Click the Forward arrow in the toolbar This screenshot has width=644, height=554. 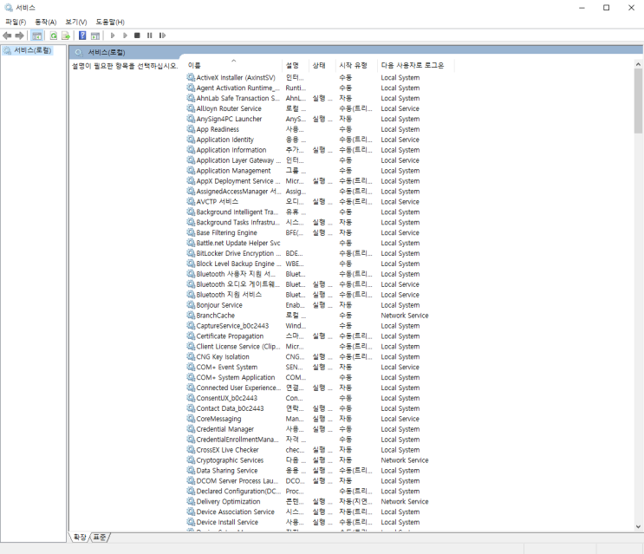tap(19, 36)
